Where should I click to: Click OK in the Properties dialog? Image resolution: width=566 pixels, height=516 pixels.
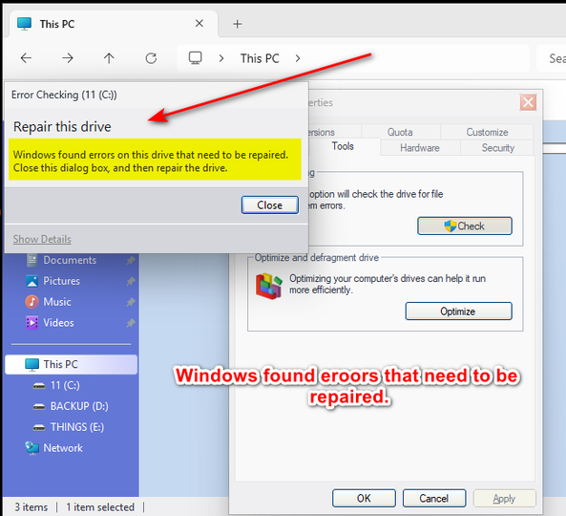[364, 498]
